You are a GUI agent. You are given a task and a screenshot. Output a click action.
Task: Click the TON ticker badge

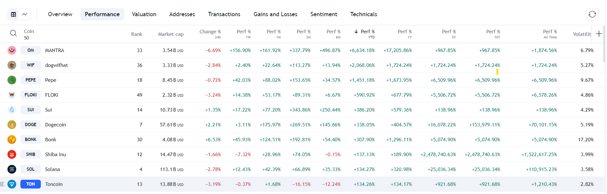(x=30, y=184)
